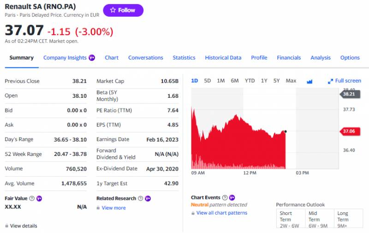Click the 1y Target Est value 42.90

[x=171, y=183]
